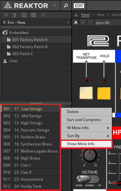Viewport: 121px width, 191px height.
Task: Select snapshot 005 15 Fanfare Brass
Action: (30, 137)
